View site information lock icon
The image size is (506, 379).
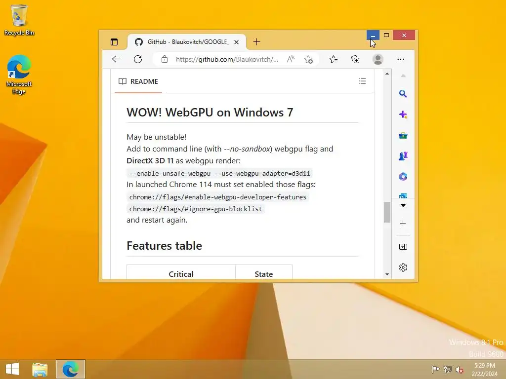click(x=165, y=59)
